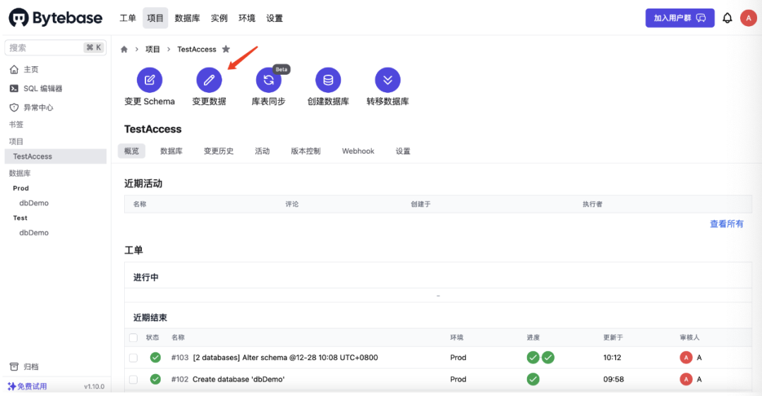Screen dimensions: 762x396
Task: Open the 实例 top menu
Action: coord(219,18)
